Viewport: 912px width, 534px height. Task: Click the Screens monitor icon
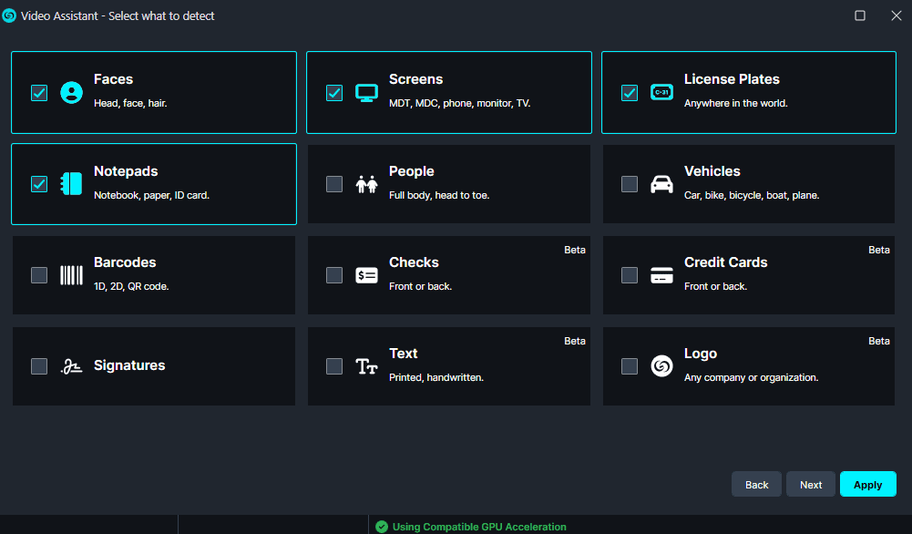point(366,93)
